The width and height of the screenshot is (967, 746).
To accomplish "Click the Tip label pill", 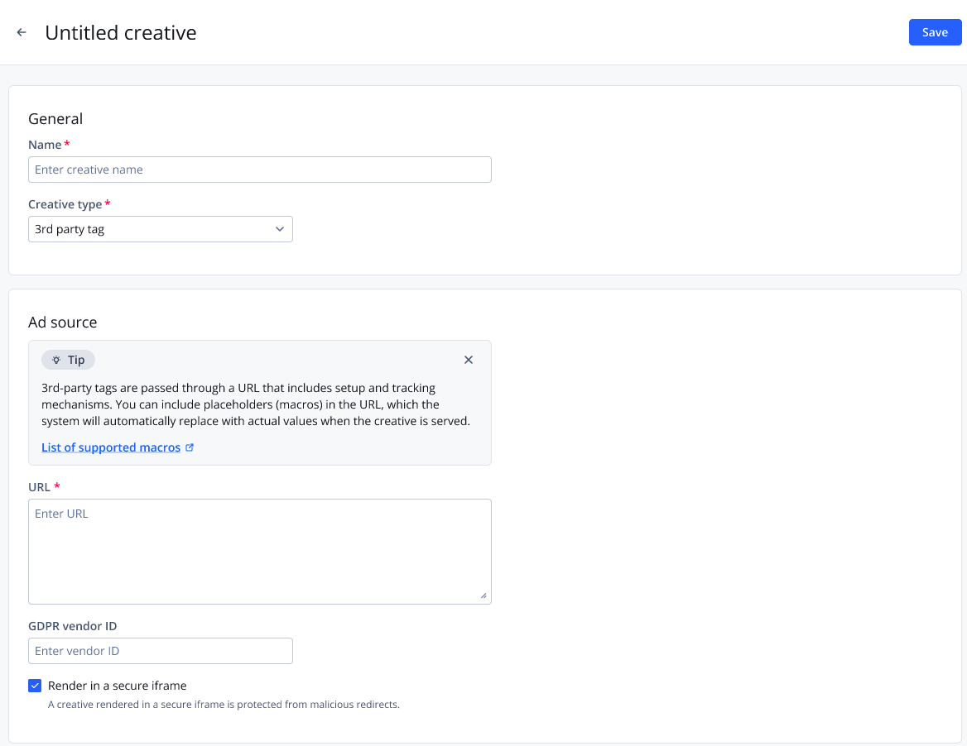I will pyautogui.click(x=68, y=359).
